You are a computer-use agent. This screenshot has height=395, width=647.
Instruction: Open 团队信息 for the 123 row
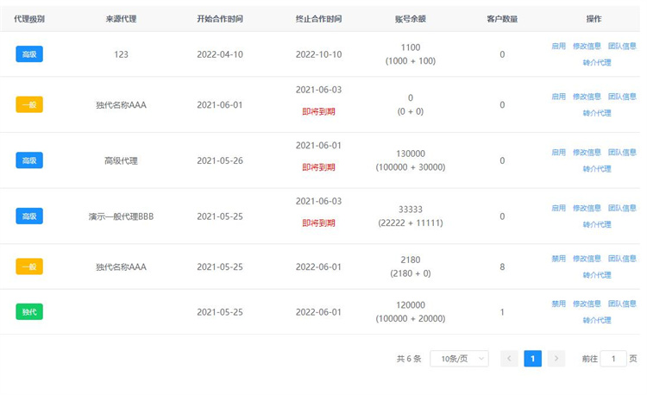622,47
